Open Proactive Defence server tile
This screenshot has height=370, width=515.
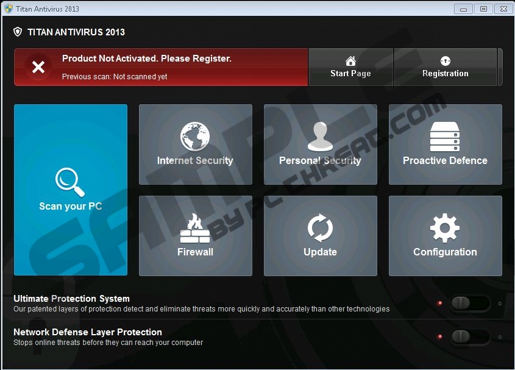[446, 144]
